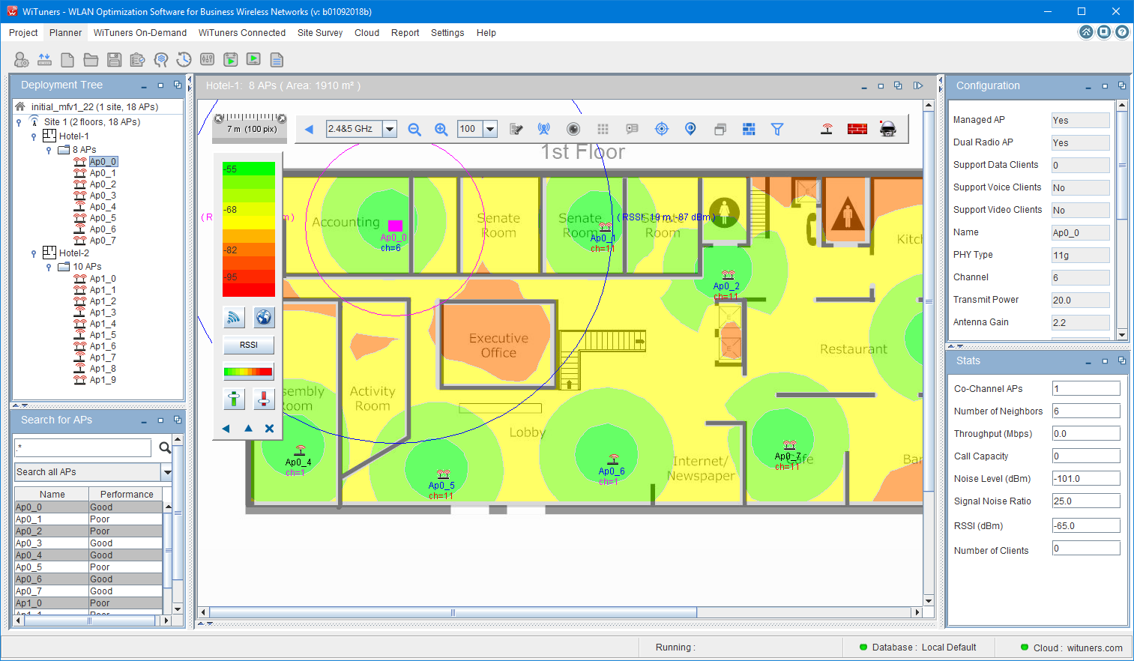Click the left arrow in legend panel
Viewport: 1134px width, 661px height.
[226, 429]
